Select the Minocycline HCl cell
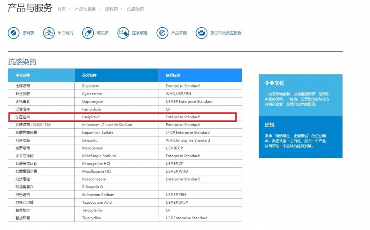Image resolution: width=370 pixels, height=230 pixels. [x=116, y=164]
